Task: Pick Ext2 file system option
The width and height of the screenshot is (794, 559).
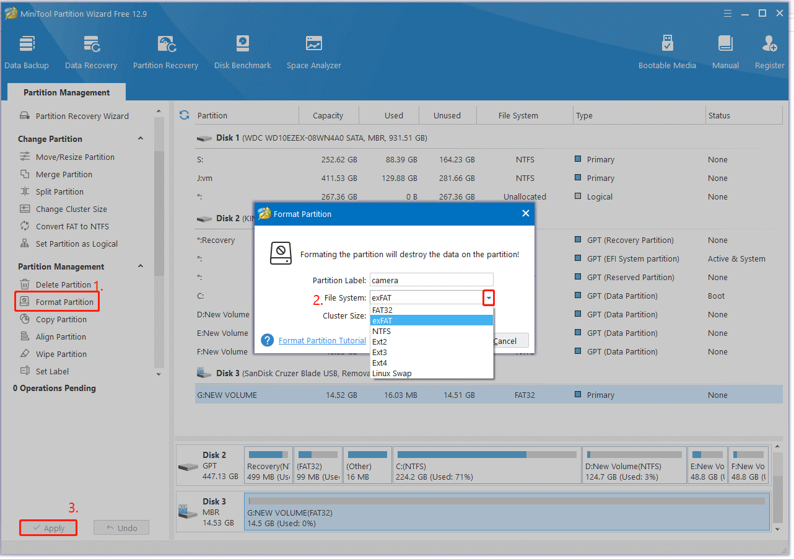Action: [x=432, y=342]
